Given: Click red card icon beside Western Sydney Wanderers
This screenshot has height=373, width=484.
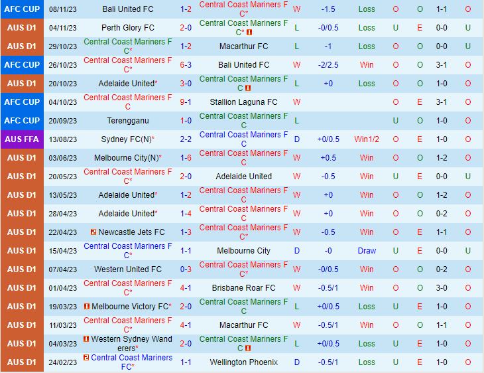Looking at the screenshot, I should 86,339.
